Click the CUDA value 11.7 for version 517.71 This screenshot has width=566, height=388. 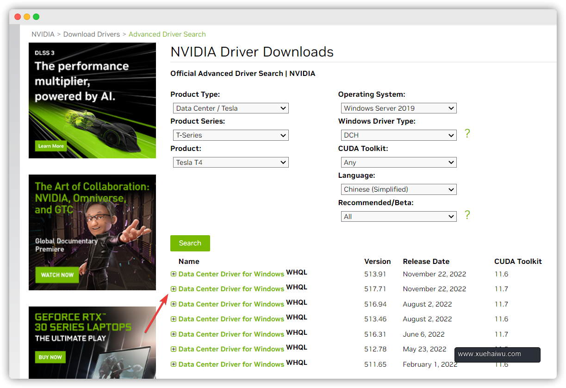(501, 289)
